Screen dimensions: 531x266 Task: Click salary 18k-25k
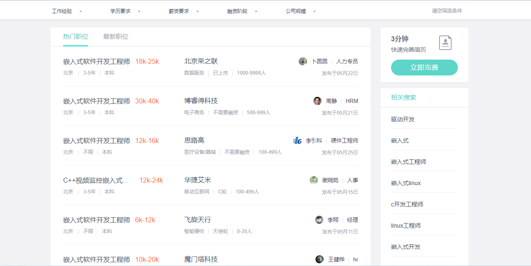point(147,61)
